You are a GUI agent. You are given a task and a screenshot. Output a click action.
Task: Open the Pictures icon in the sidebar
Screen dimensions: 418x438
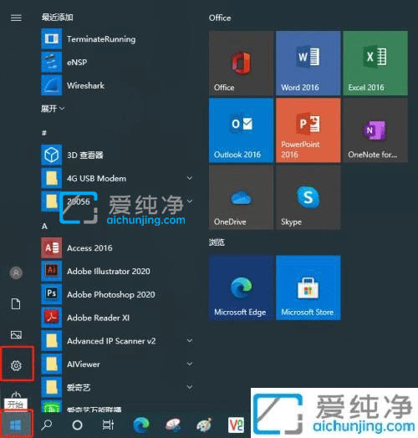pyautogui.click(x=16, y=334)
